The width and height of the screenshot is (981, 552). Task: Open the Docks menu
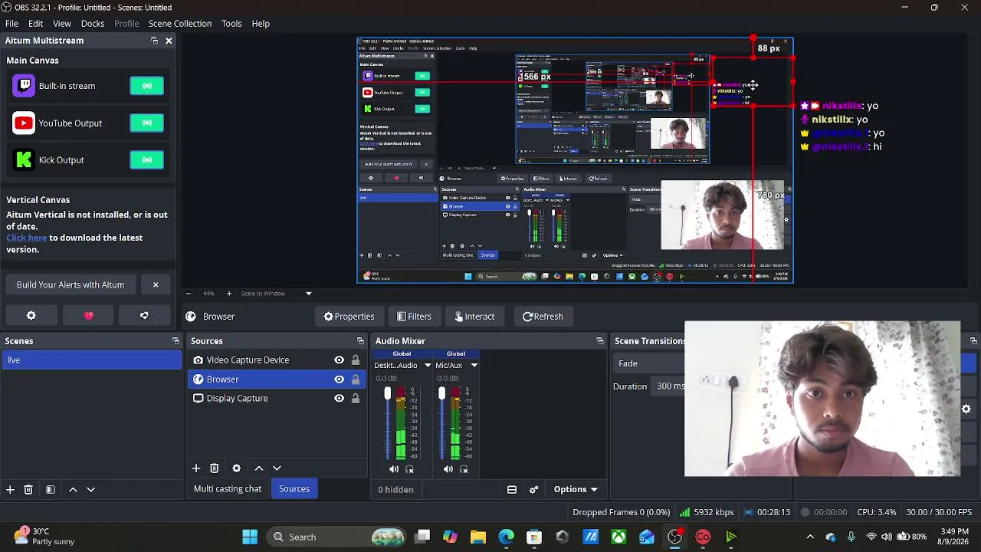(x=93, y=23)
